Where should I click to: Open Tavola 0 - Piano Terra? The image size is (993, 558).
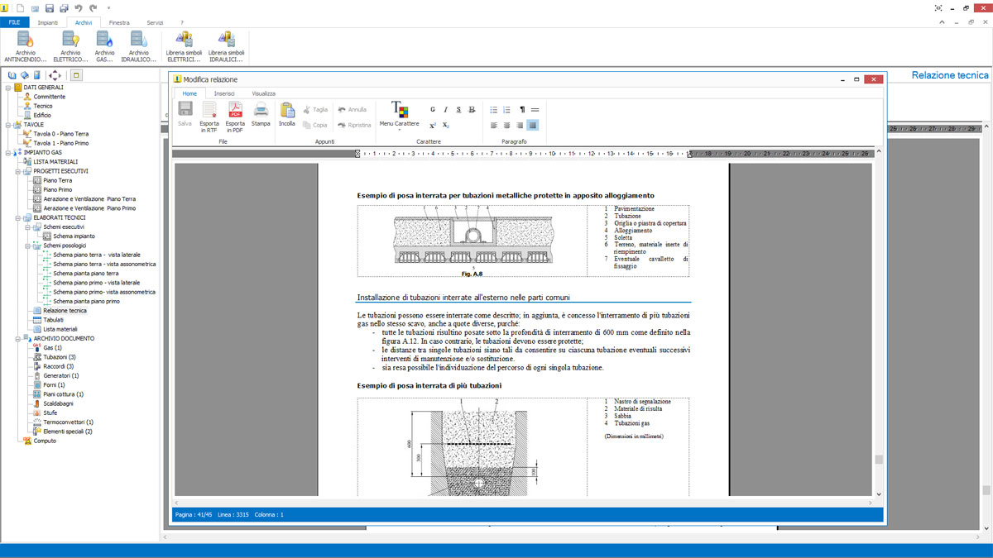tap(61, 134)
